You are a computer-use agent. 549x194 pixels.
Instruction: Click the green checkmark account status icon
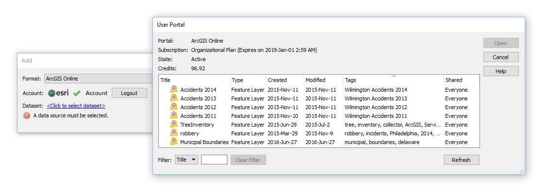[77, 93]
